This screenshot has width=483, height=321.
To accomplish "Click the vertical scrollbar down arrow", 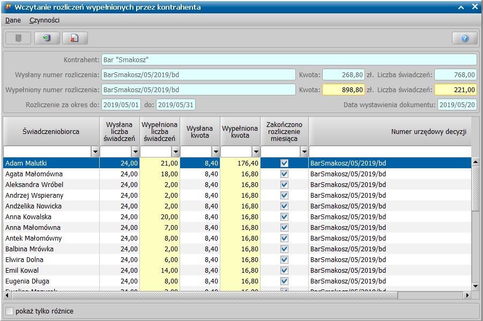I will coord(475,286).
